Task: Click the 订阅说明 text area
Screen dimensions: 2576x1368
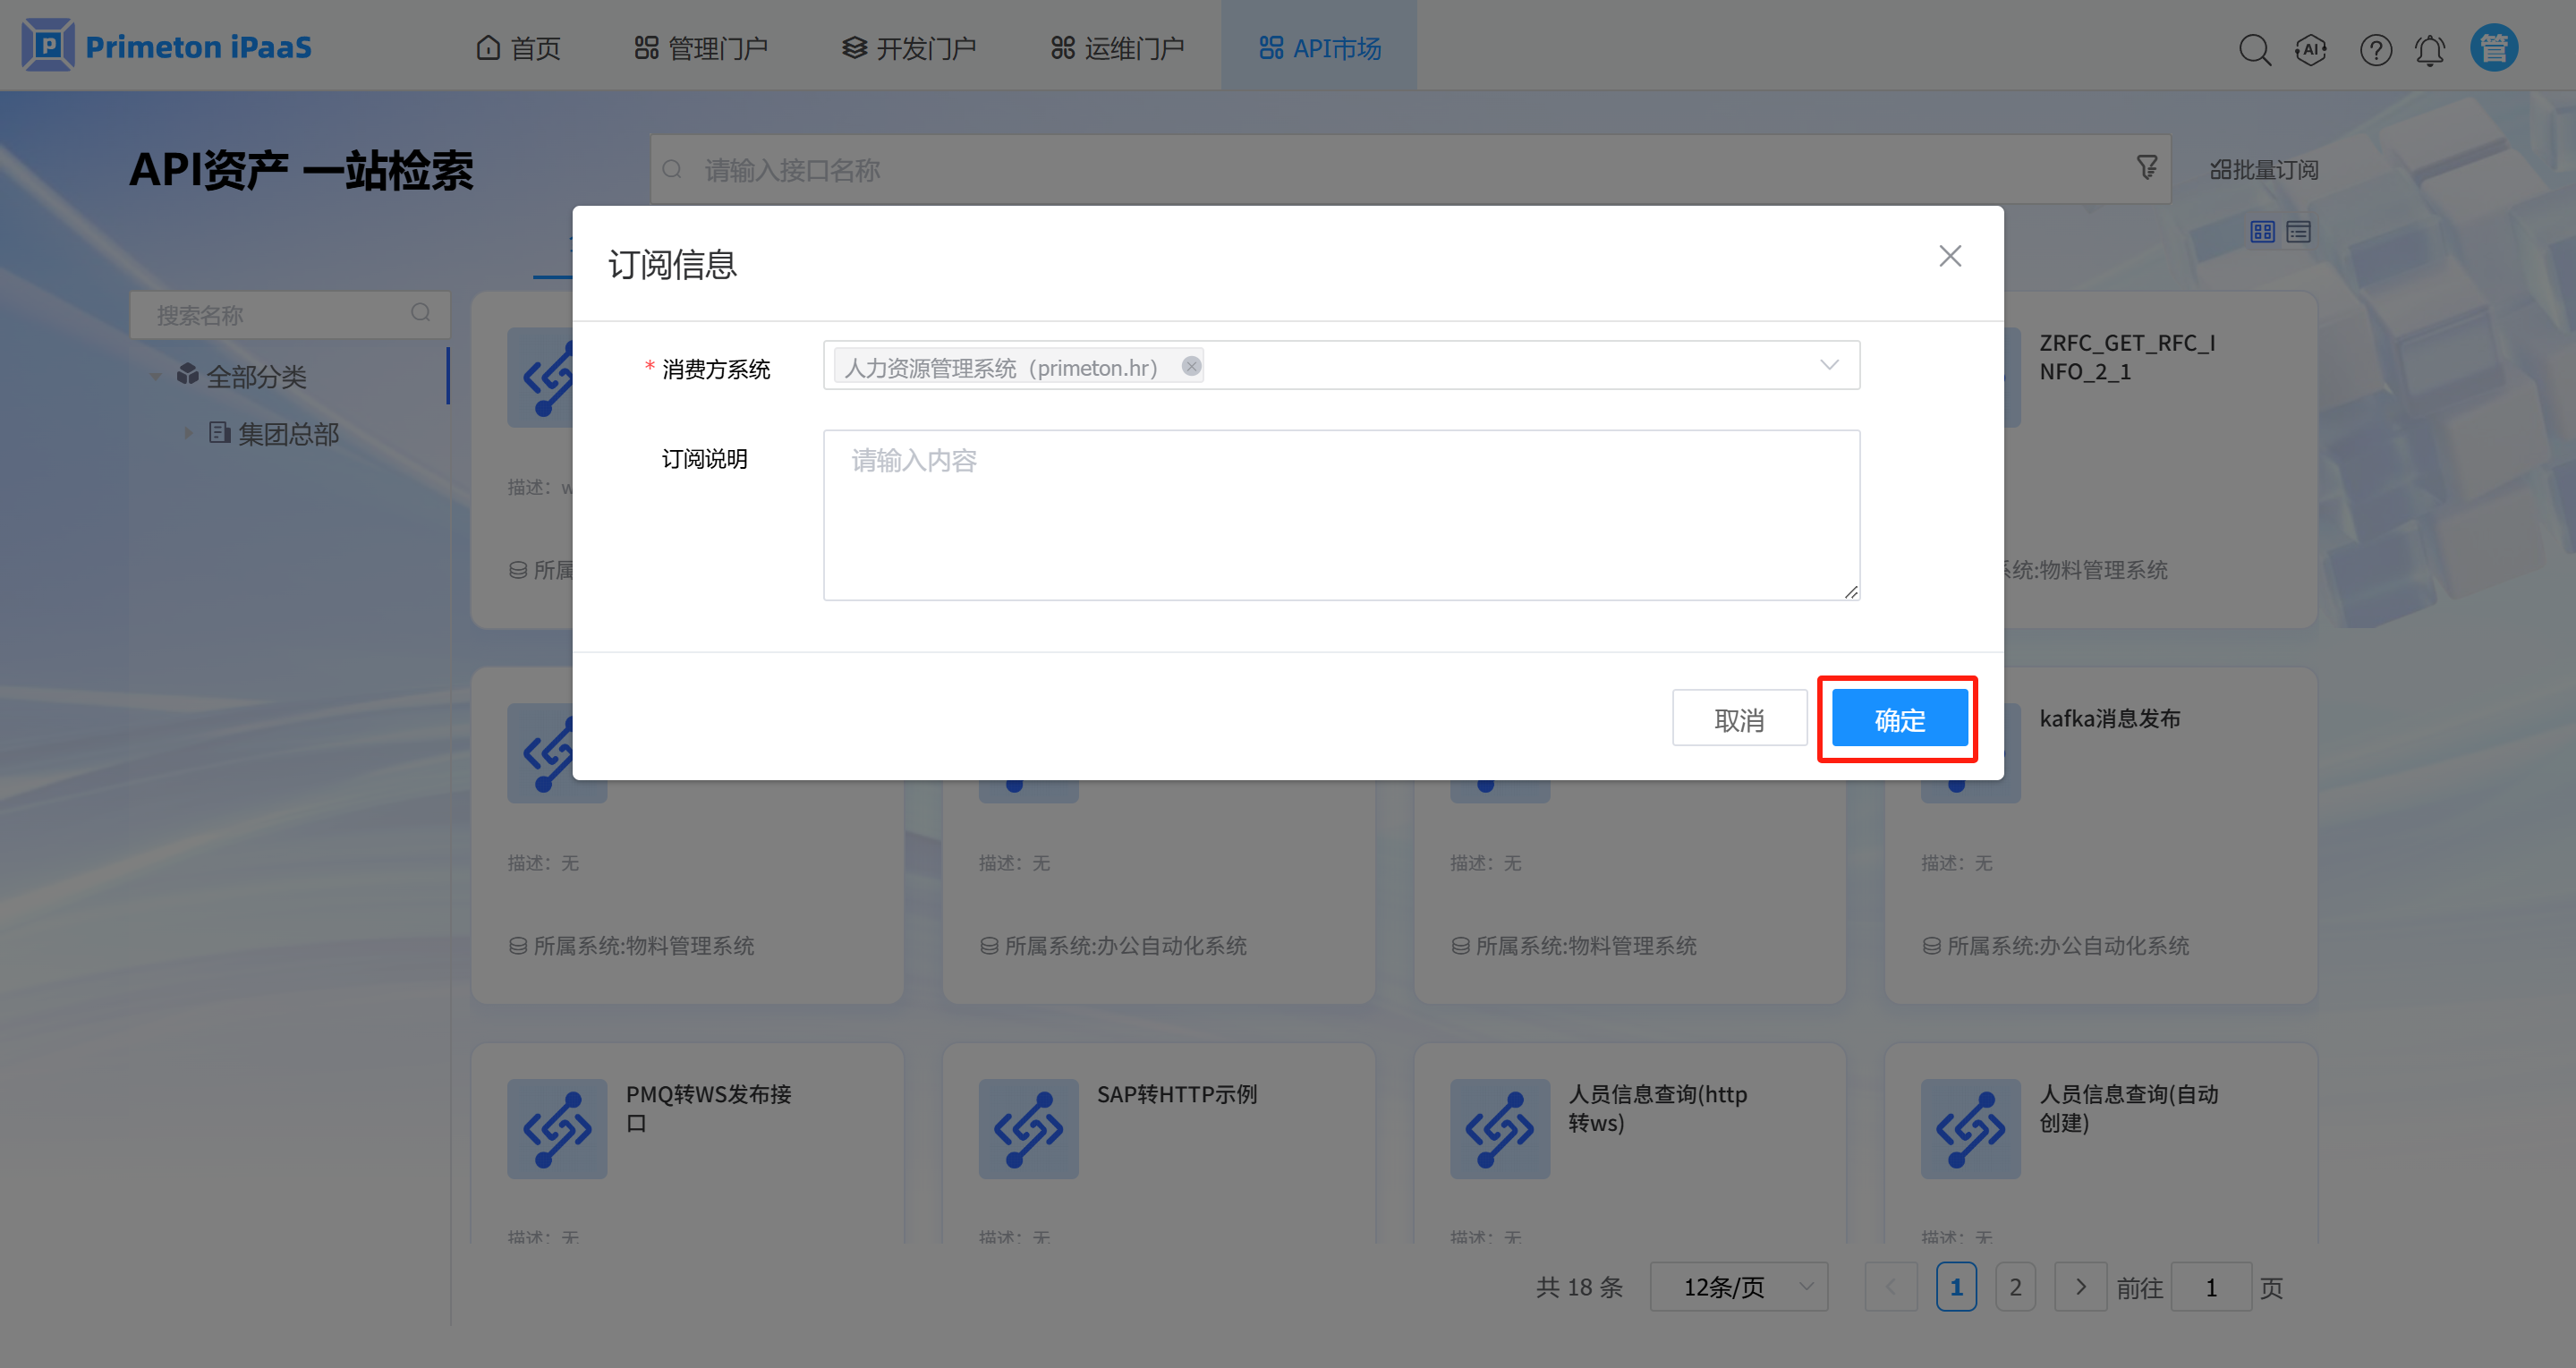Action: pos(1340,515)
